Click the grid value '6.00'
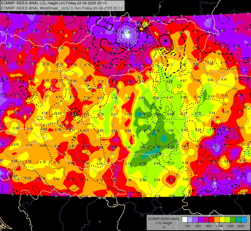Viewport: 251px width, 231px height. tap(211, 96)
